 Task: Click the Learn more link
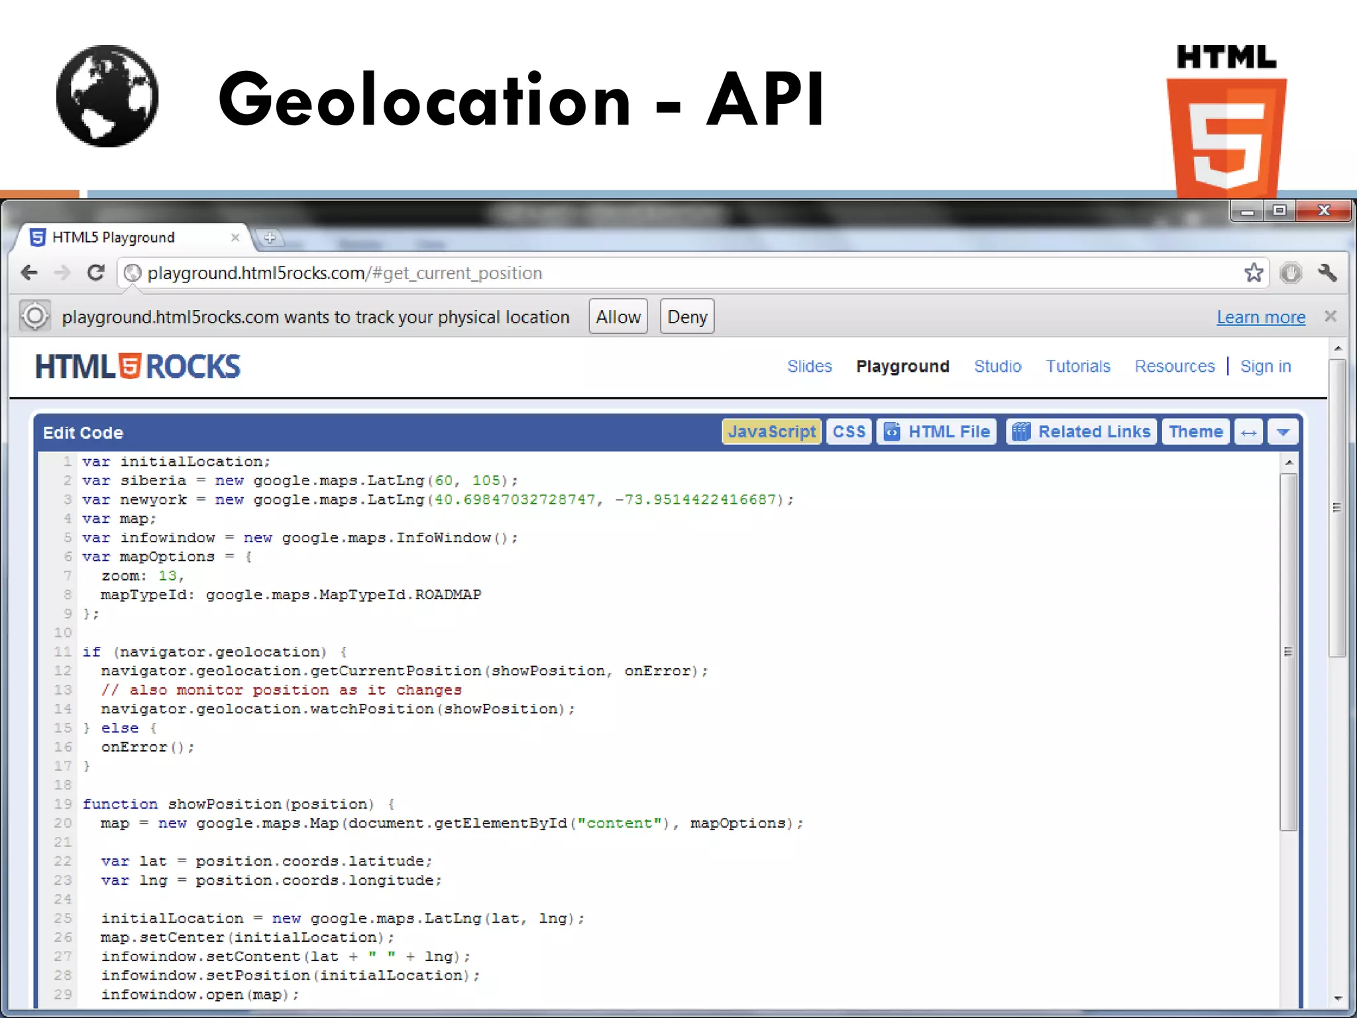(1260, 317)
